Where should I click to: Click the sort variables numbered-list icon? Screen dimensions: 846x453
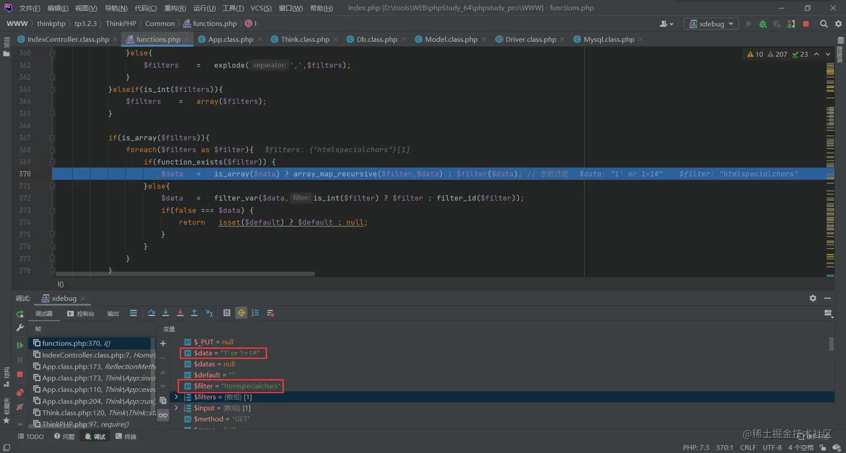pyautogui.click(x=256, y=313)
